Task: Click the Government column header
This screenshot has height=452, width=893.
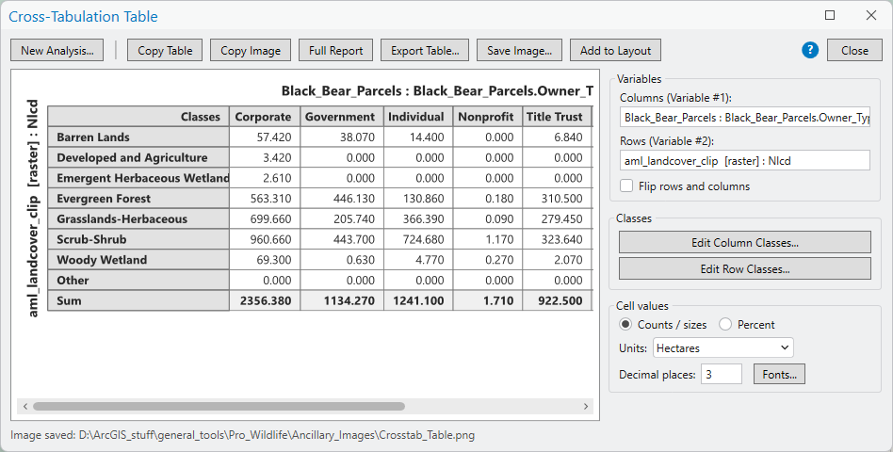Action: pyautogui.click(x=341, y=117)
